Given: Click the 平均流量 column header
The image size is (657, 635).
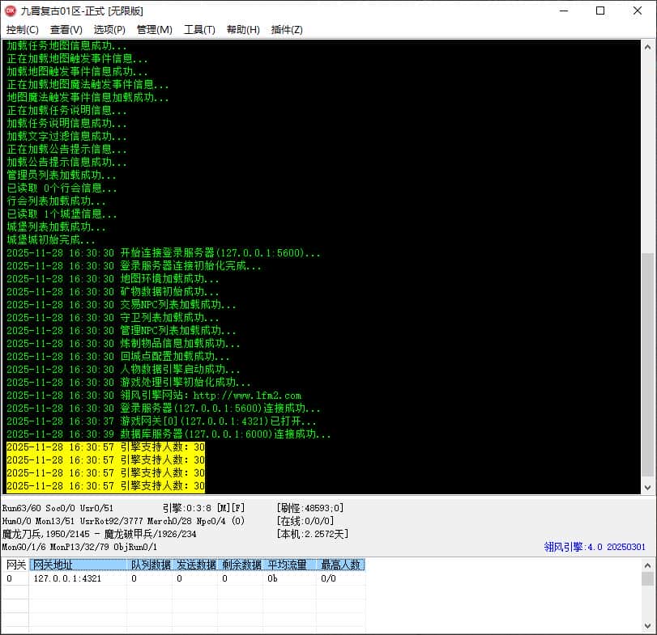Looking at the screenshot, I should pyautogui.click(x=289, y=565).
